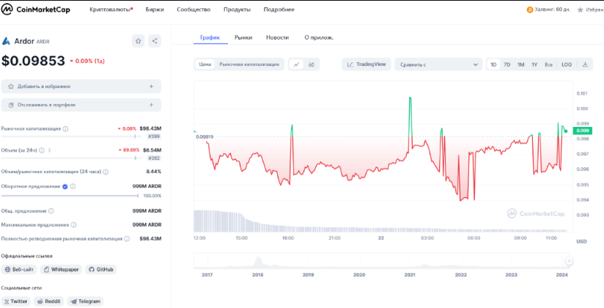Set chart range to 7D
Image resolution: width=604 pixels, height=308 pixels.
pyautogui.click(x=507, y=65)
